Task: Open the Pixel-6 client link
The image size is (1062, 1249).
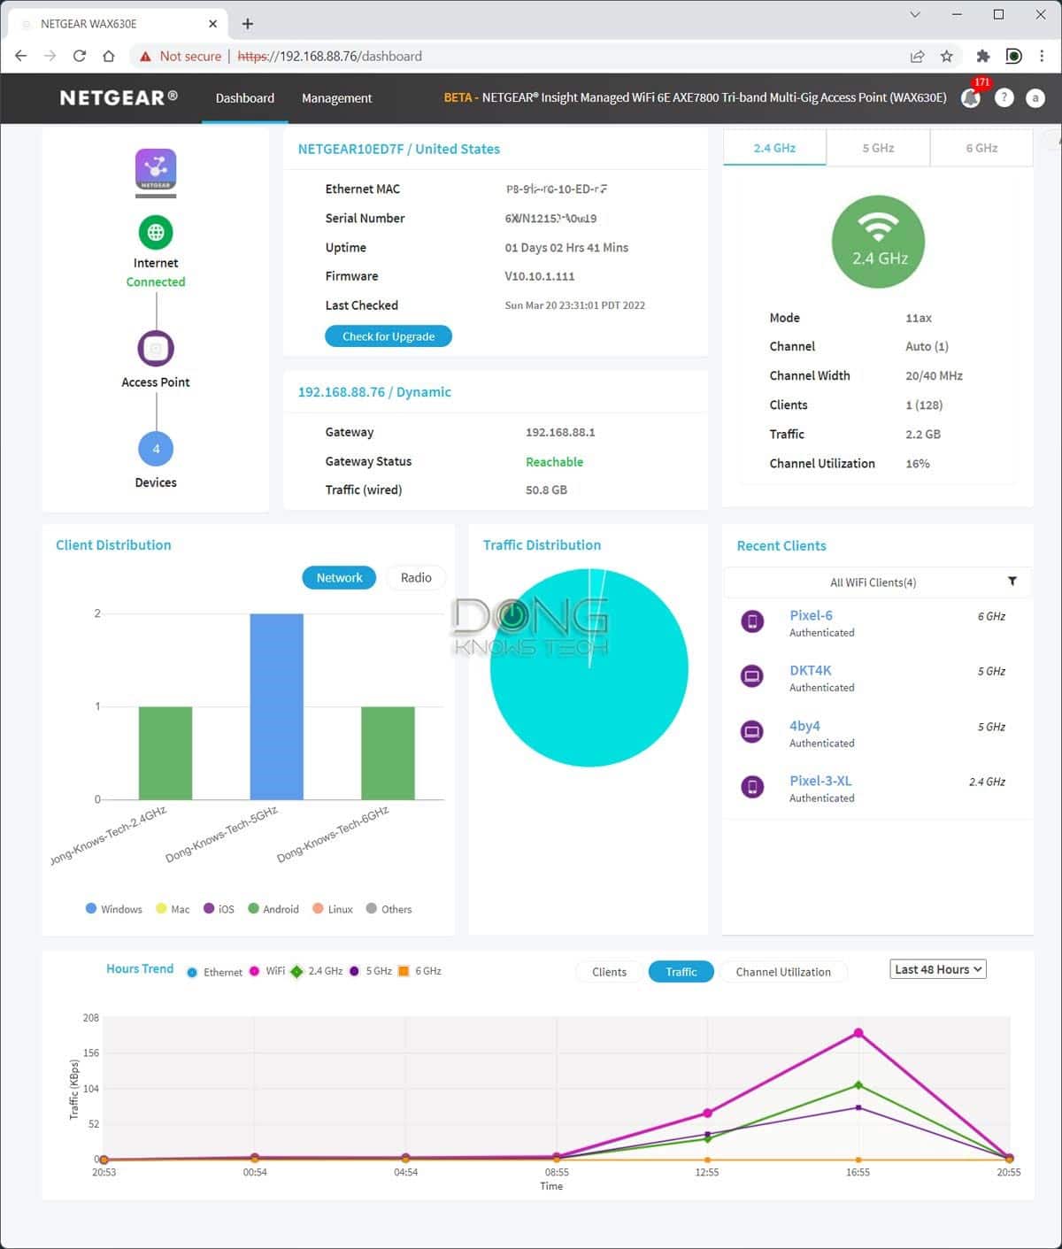Action: [811, 615]
